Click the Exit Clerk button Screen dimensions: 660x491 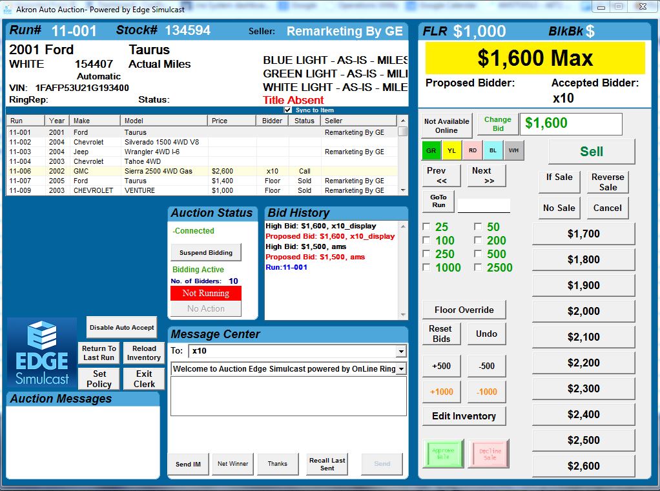(144, 379)
